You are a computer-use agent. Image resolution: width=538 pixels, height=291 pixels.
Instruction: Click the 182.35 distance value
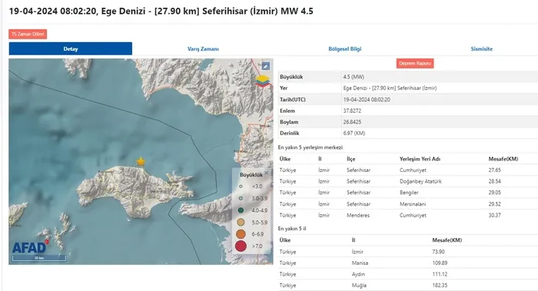[440, 285]
